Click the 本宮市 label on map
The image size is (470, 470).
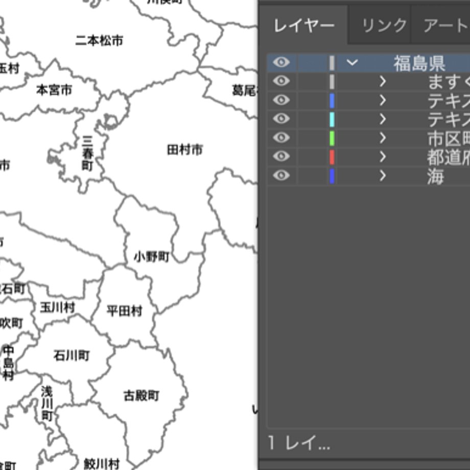(x=54, y=89)
